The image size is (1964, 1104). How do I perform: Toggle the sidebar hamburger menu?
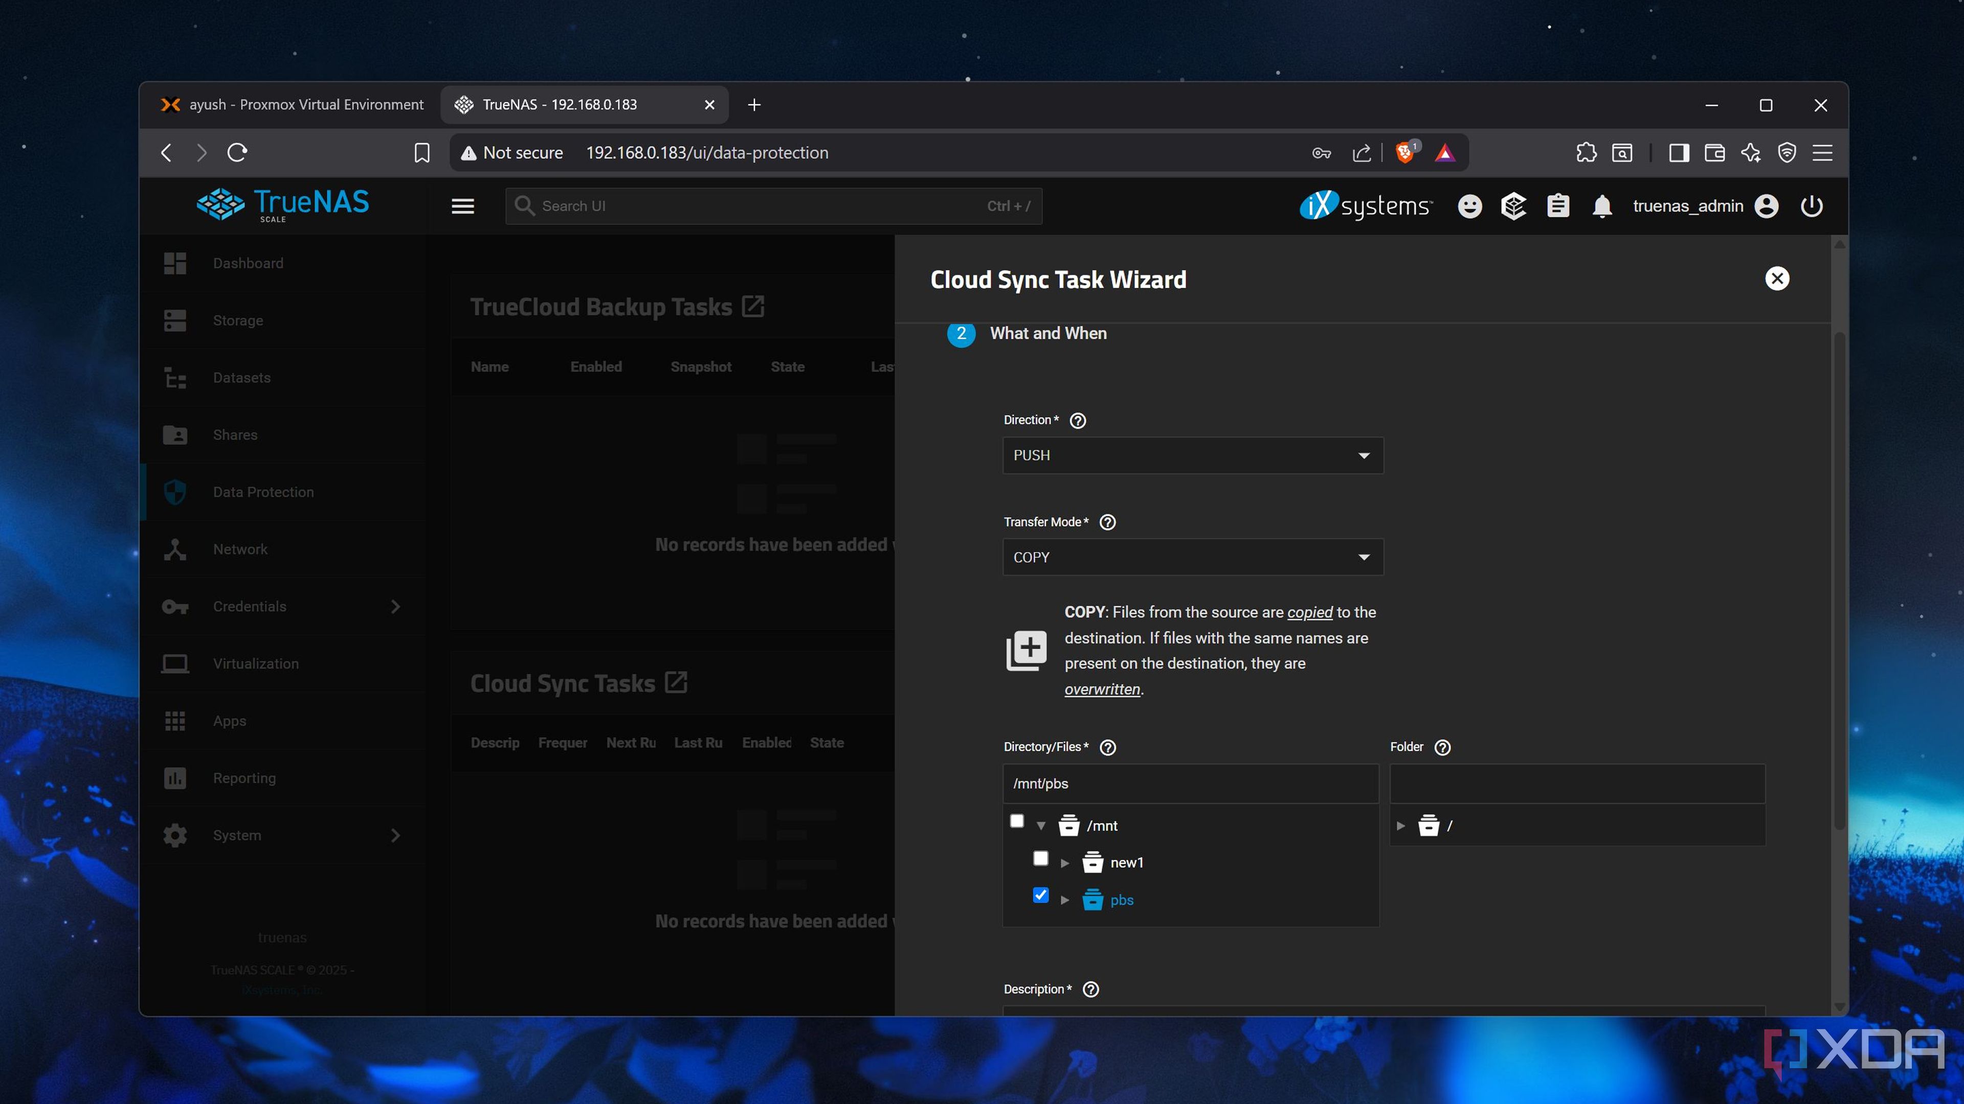point(463,205)
